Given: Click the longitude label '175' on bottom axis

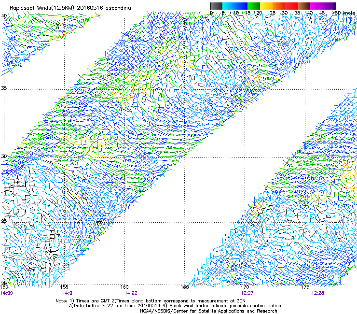Looking at the screenshot, I should pyautogui.click(x=305, y=287).
